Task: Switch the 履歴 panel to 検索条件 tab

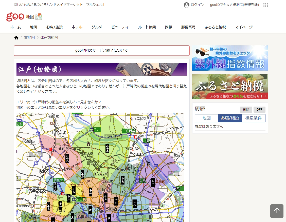Action: pos(253,118)
